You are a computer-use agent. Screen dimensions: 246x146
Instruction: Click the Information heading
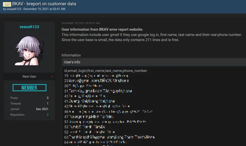point(71,55)
